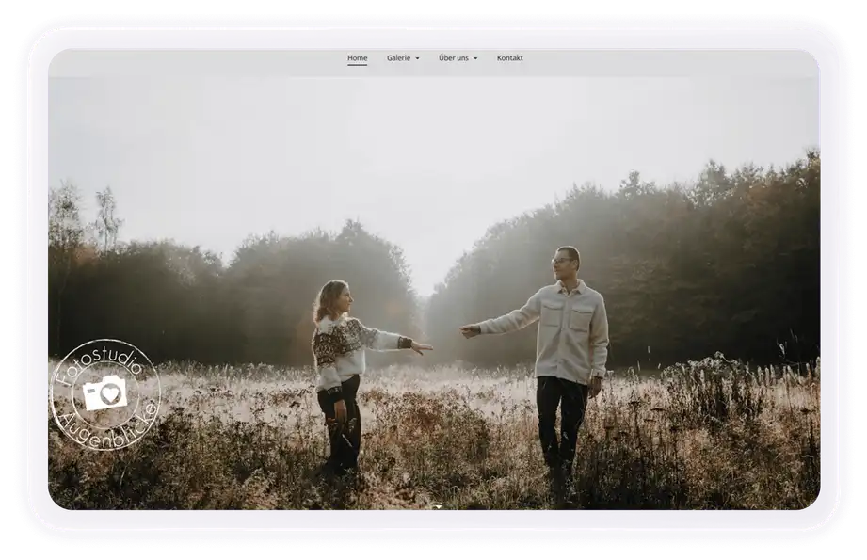Click the underline beneath the Home tab
867x560 pixels.
coord(357,66)
